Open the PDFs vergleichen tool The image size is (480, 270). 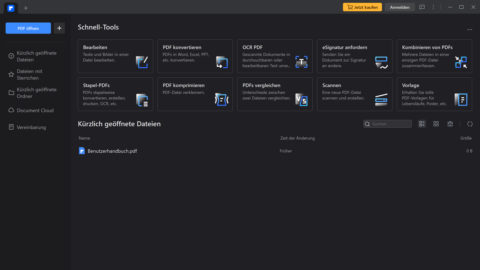[275, 94]
